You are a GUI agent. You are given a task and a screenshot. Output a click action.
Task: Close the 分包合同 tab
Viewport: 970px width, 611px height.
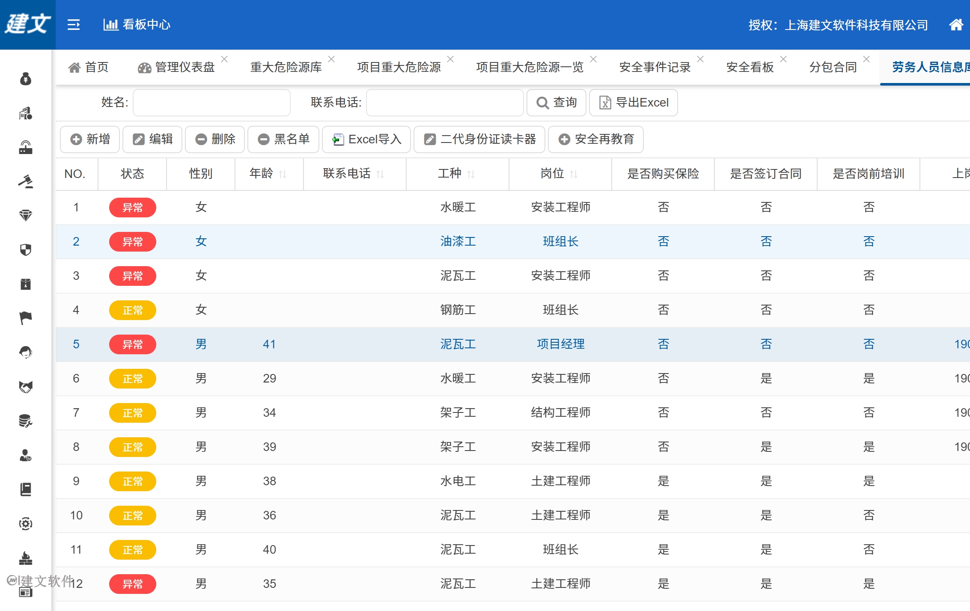tap(866, 59)
